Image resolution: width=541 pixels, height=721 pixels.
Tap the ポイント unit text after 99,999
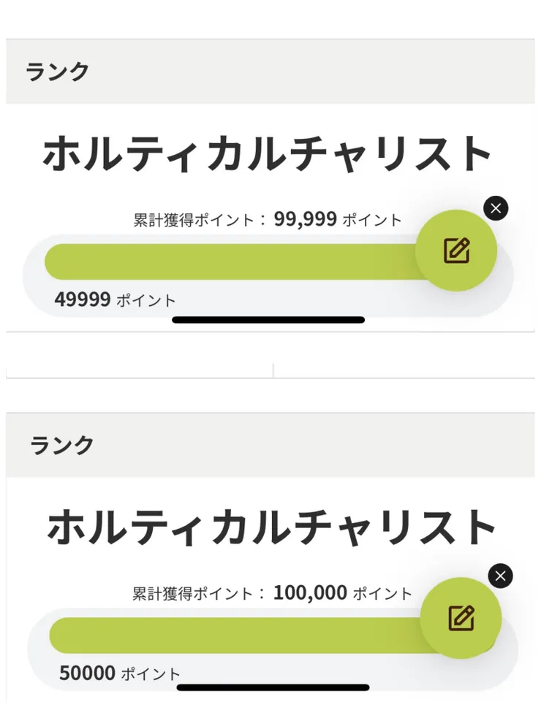(x=373, y=220)
